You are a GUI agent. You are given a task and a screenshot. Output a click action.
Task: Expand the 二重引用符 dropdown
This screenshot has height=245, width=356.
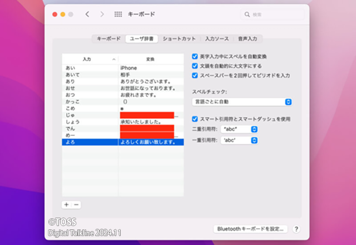pos(239,129)
